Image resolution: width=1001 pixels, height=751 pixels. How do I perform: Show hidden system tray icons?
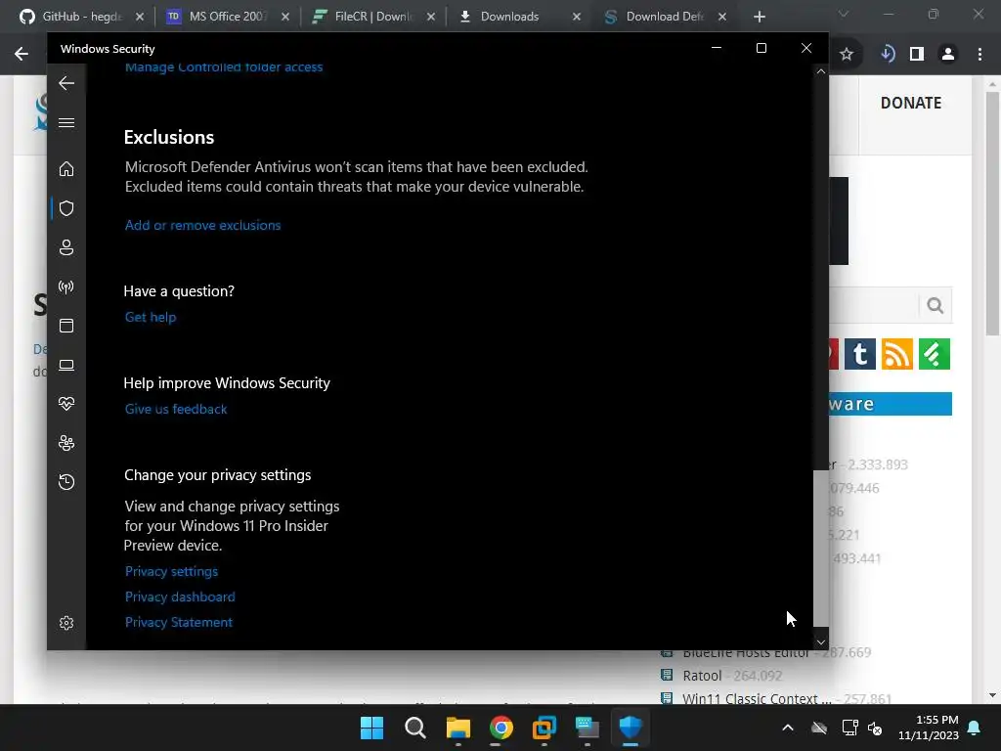tap(788, 728)
